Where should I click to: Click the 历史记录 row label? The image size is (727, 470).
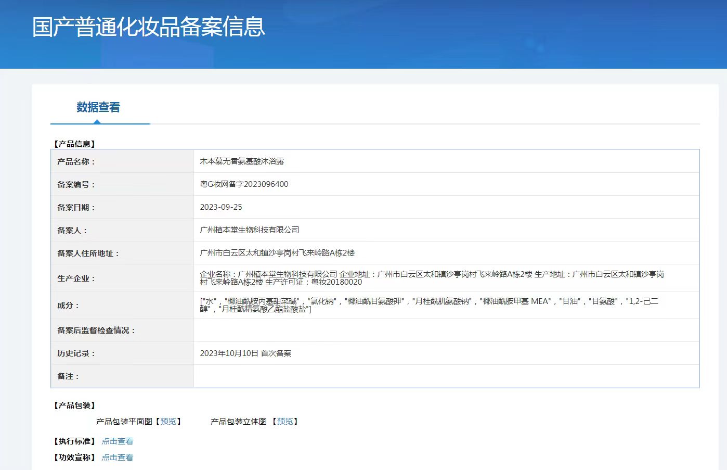(76, 353)
